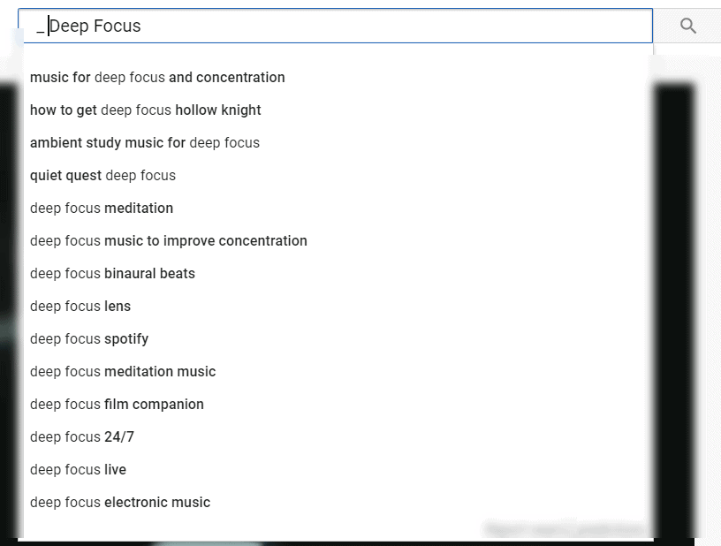Select the 'deep focus 24/7' suggestion
721x546 pixels.
pyautogui.click(x=82, y=437)
